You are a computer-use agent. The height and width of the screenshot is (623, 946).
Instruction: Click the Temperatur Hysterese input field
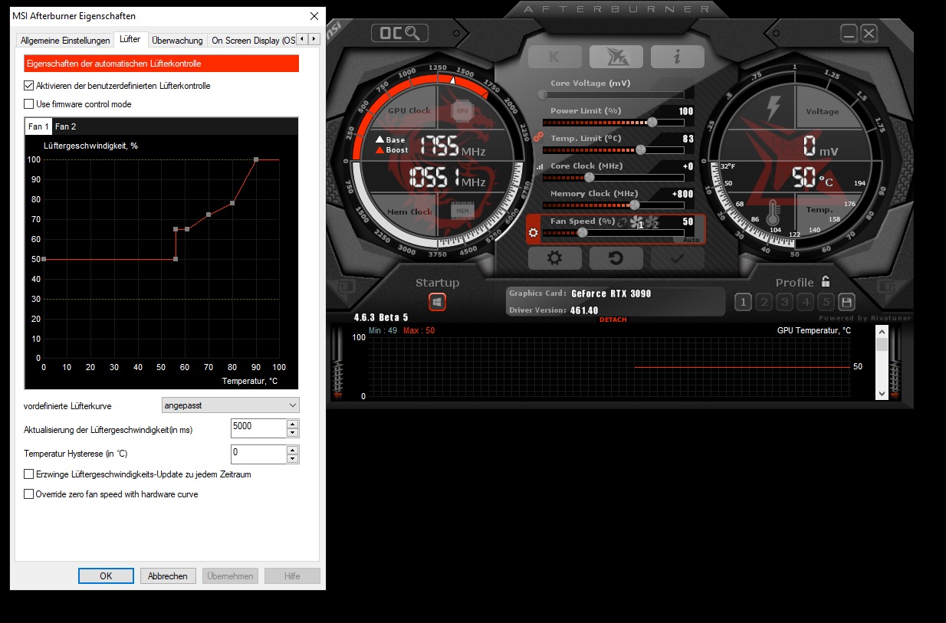click(x=258, y=454)
